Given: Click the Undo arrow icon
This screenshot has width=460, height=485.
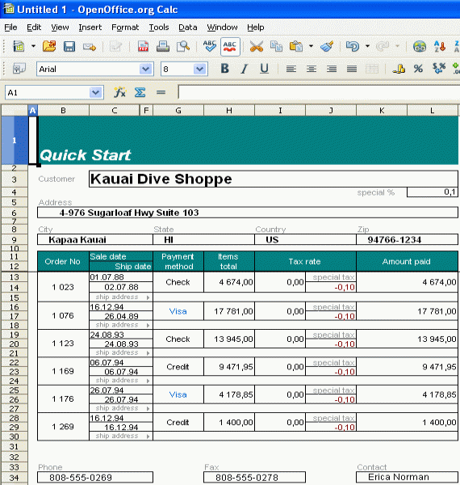Looking at the screenshot, I should click(x=352, y=47).
